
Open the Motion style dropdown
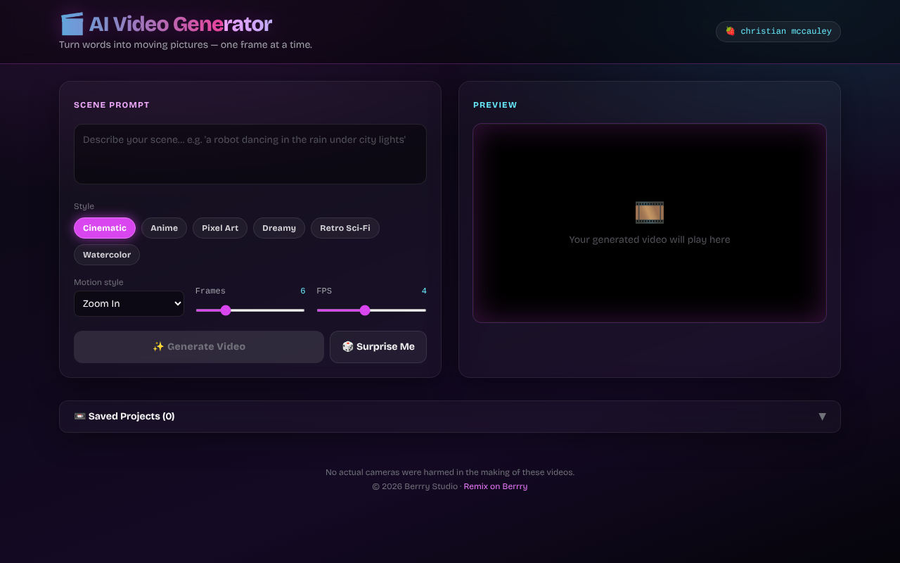tap(129, 304)
